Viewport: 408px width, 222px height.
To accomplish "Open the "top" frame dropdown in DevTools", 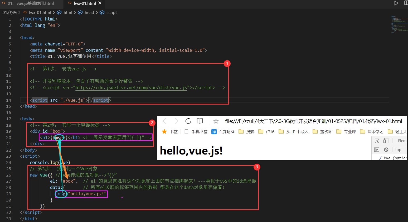I will coord(399,149).
